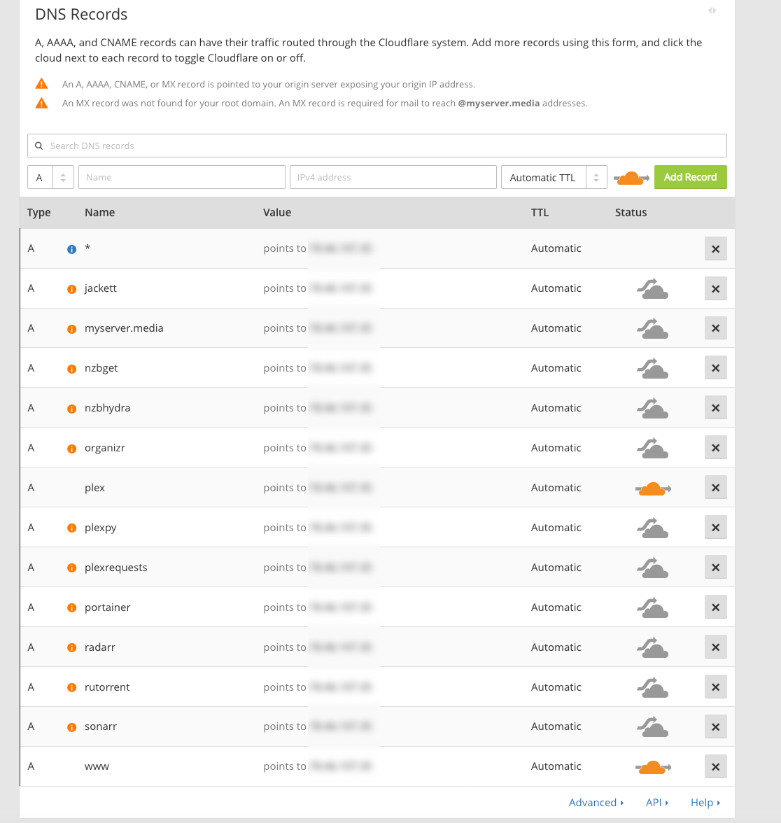
Task: Expand the API link
Action: [x=657, y=803]
